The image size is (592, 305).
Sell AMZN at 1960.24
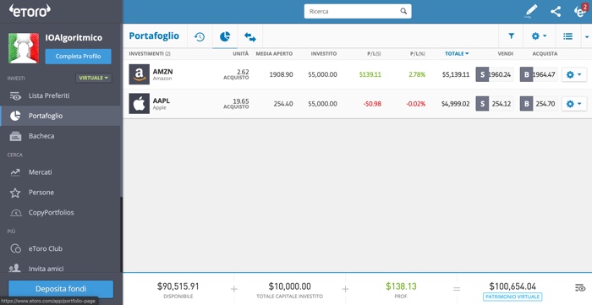(495, 74)
